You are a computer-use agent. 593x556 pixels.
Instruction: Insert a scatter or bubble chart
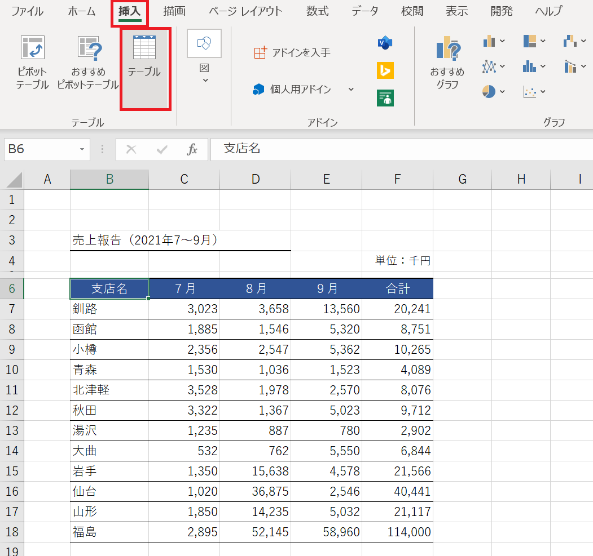tap(530, 91)
